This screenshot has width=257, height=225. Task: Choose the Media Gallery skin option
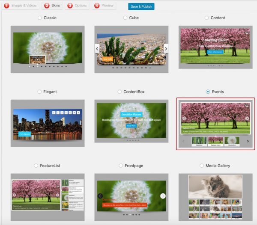click(202, 166)
